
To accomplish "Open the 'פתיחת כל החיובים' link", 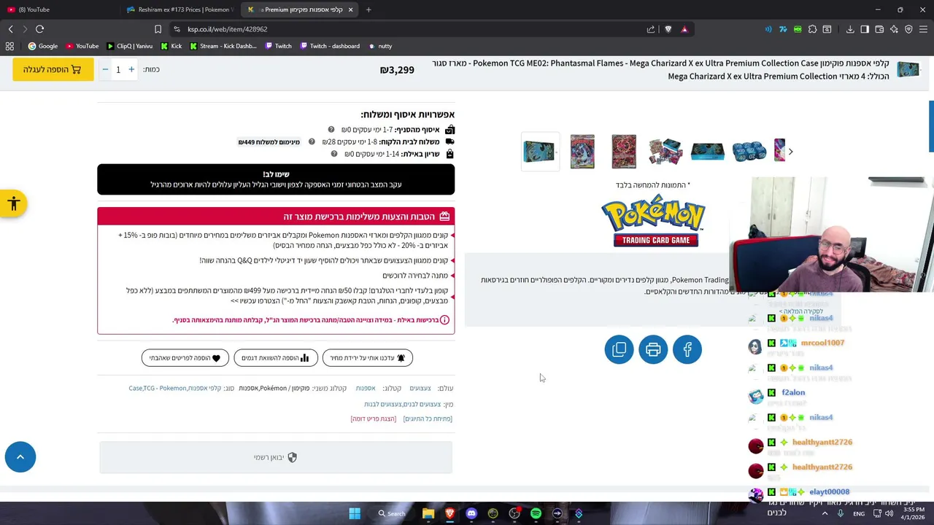I will (428, 419).
